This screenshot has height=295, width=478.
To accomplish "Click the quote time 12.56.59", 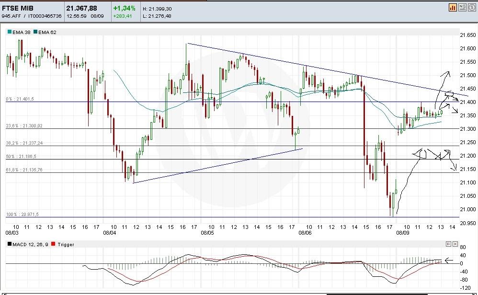I will click(77, 16).
